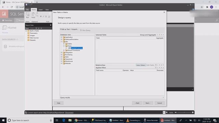Toggle Edit as Text query mode
This screenshot has height=123, width=219.
tap(65, 29)
